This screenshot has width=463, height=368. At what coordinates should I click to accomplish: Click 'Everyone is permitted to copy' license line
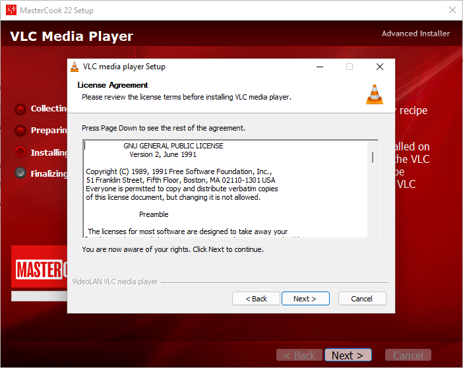[182, 189]
